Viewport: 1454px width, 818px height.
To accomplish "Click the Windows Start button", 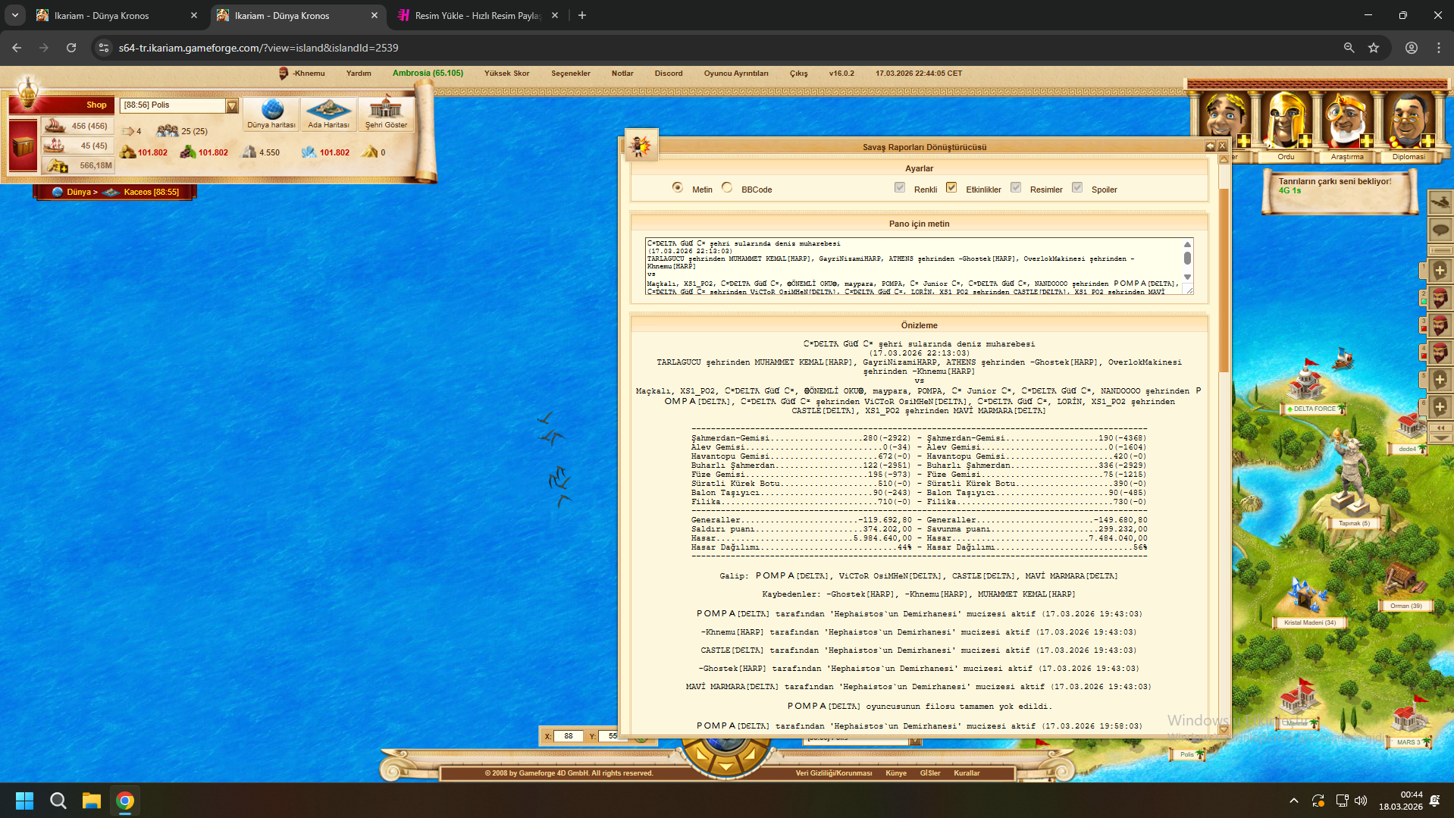I will pyautogui.click(x=24, y=801).
